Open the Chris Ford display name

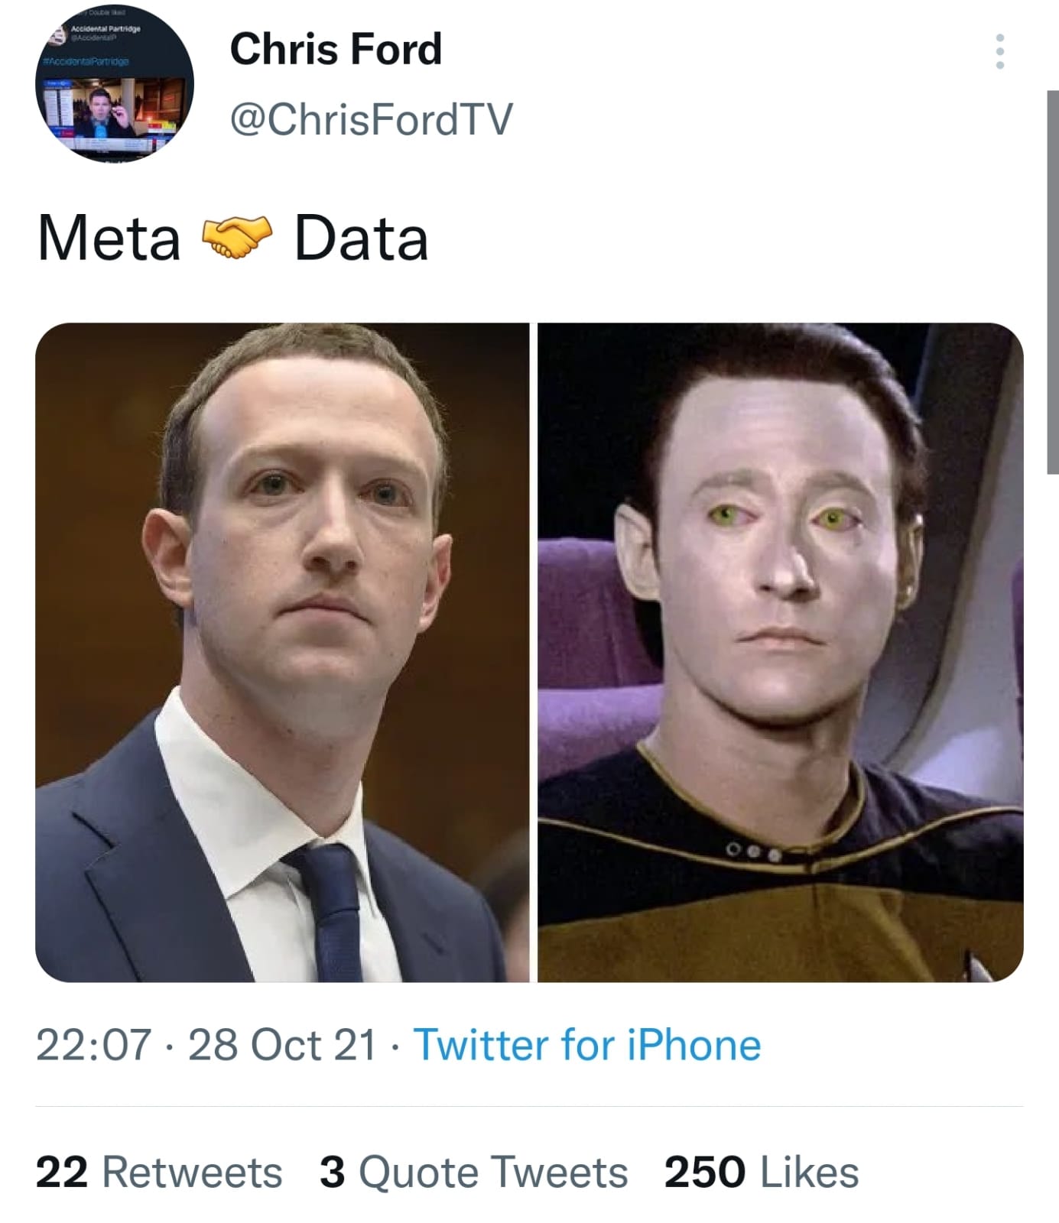[336, 49]
